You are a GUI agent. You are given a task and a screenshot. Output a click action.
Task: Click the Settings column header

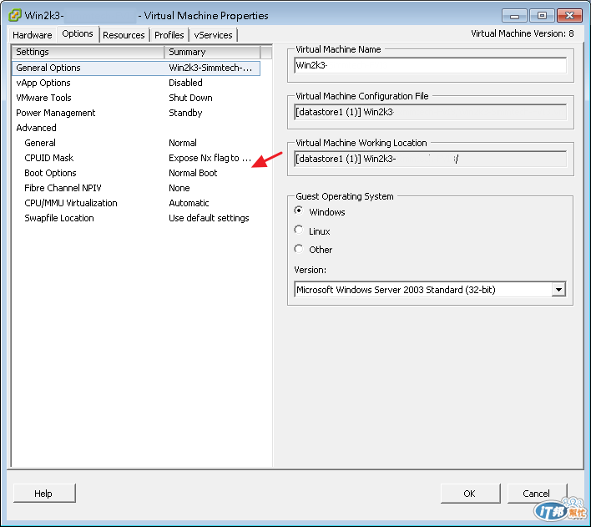[88, 52]
